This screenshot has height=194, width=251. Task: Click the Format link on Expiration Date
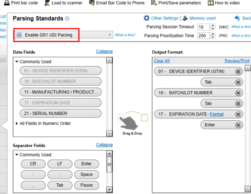pyautogui.click(x=217, y=114)
